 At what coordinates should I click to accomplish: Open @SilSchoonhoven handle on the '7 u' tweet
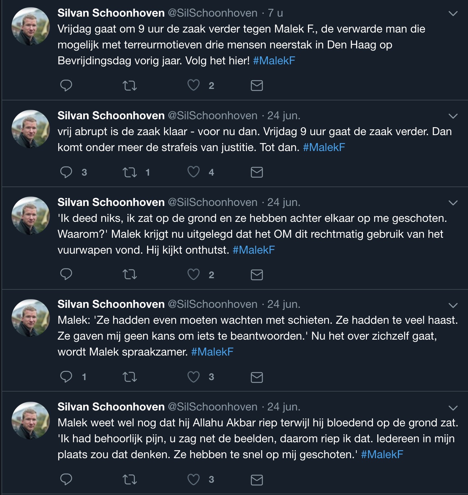tap(213, 13)
